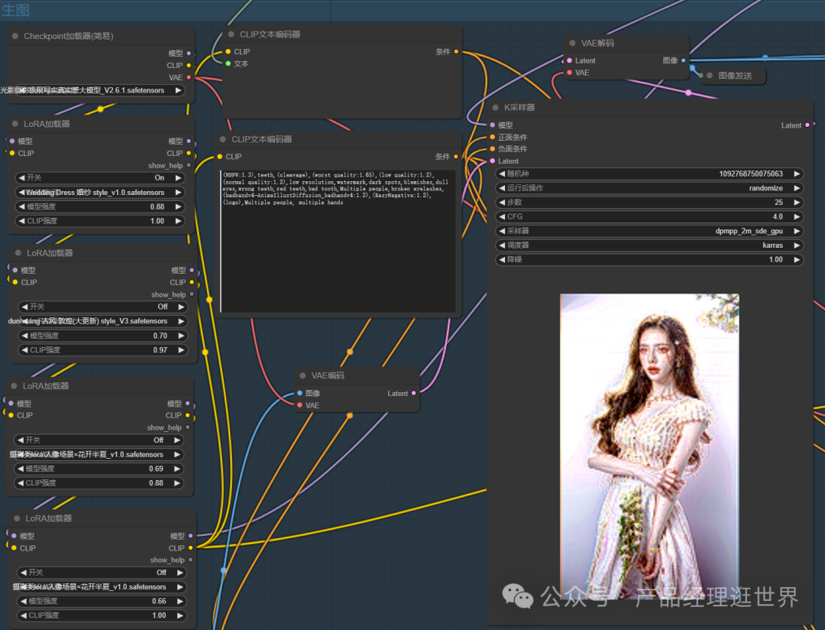Collapse the Checkpoint加载器(简易) node via its title dot
Image resolution: width=825 pixels, height=630 pixels.
point(15,36)
